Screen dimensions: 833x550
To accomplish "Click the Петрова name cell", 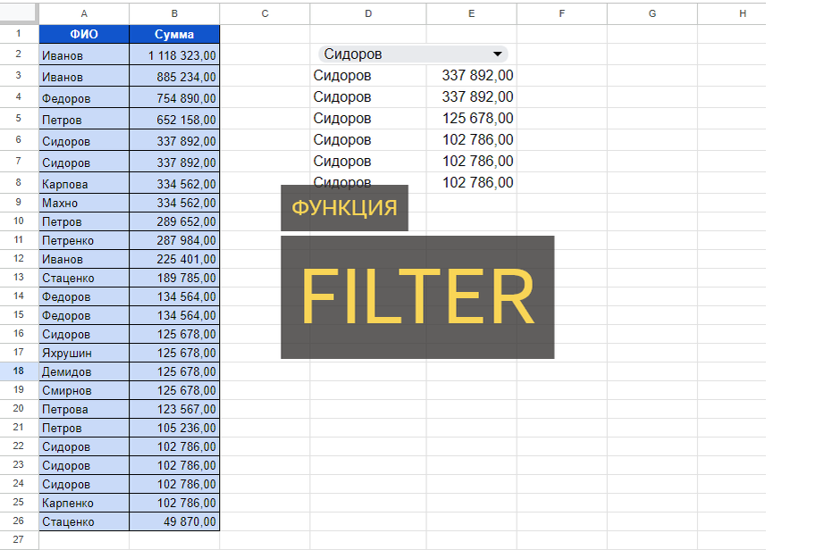I will pos(84,409).
